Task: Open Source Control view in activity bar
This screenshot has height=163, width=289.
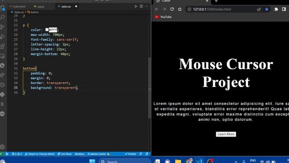Action: tap(2, 27)
